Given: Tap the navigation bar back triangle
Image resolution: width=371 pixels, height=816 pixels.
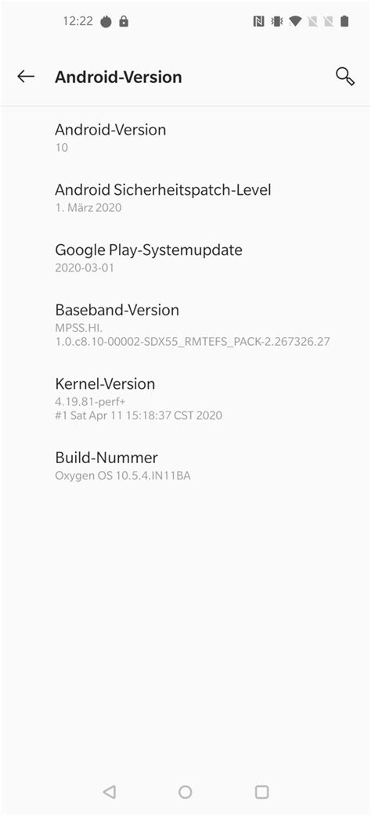Looking at the screenshot, I should click(109, 792).
